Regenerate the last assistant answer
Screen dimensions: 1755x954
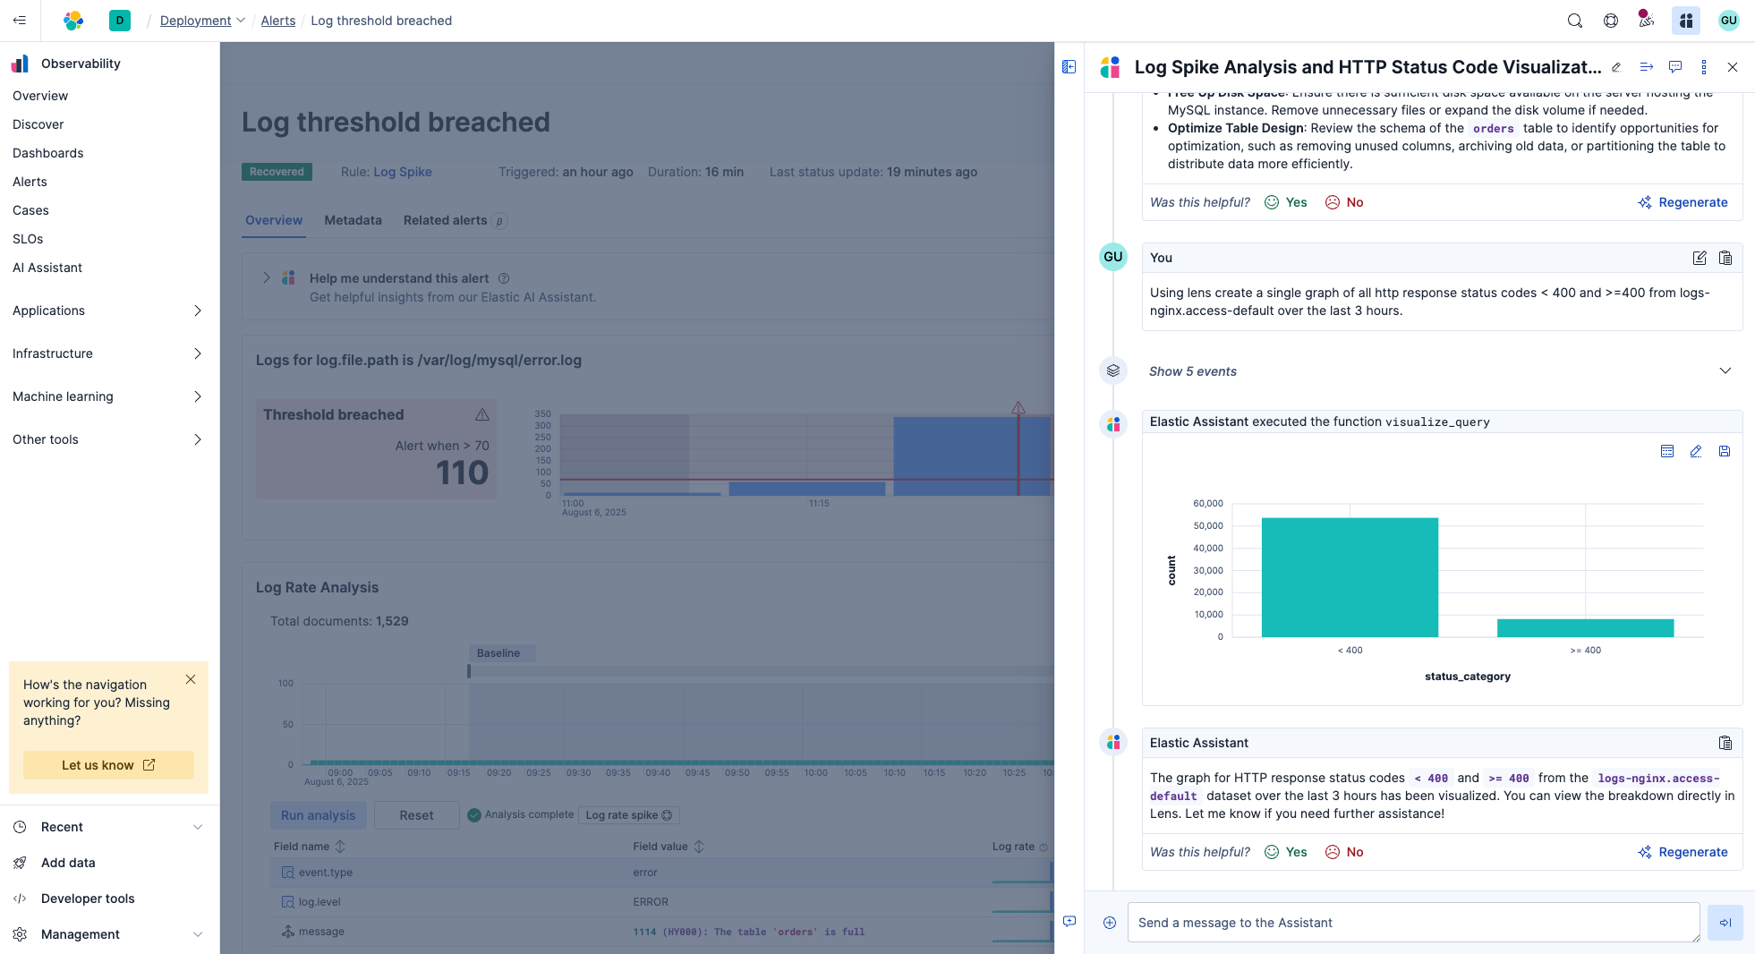(x=1683, y=852)
